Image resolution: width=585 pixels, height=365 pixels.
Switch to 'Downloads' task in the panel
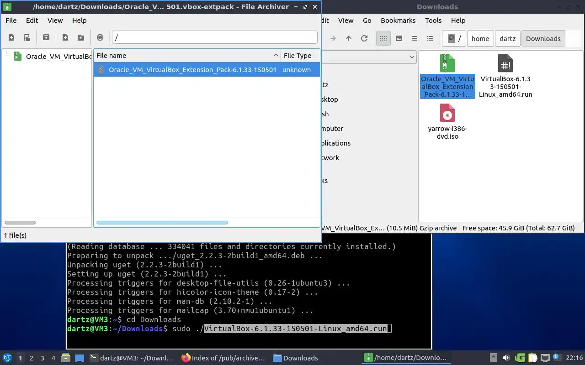click(x=315, y=358)
